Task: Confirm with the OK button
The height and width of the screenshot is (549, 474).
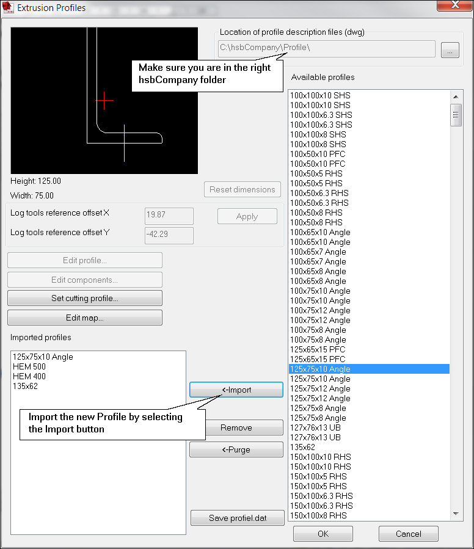Action: pyautogui.click(x=323, y=534)
